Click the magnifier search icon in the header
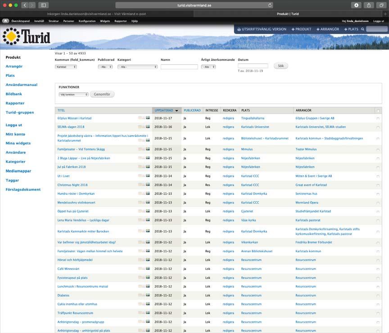Image resolution: width=389 pixels, height=333 pixels. tap(362, 29)
